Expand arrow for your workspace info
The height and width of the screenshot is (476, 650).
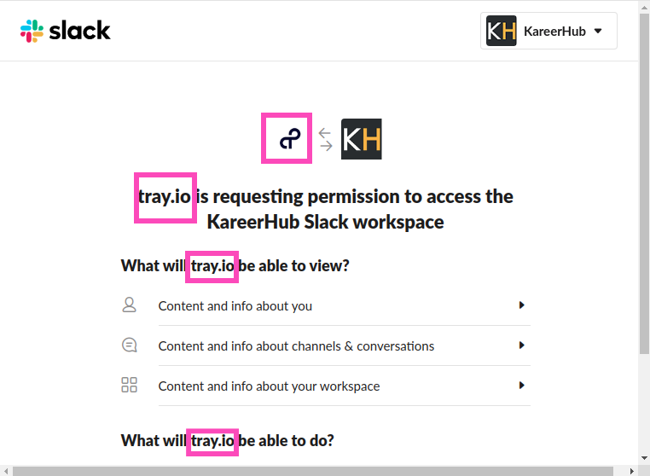click(521, 386)
